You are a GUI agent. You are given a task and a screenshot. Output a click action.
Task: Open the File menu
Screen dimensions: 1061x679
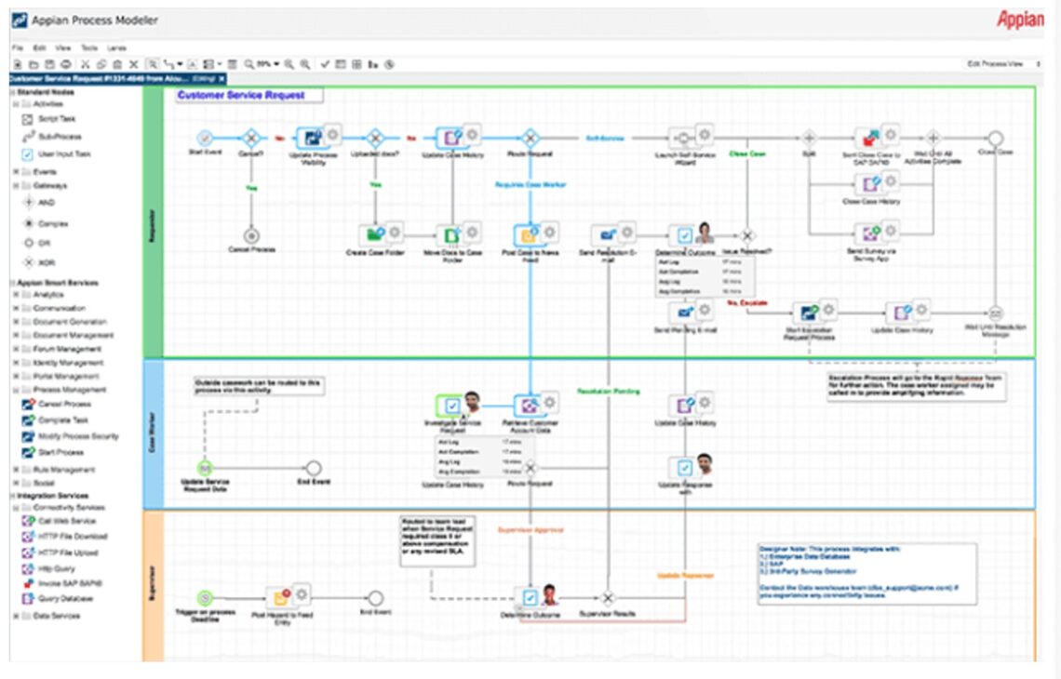click(17, 47)
